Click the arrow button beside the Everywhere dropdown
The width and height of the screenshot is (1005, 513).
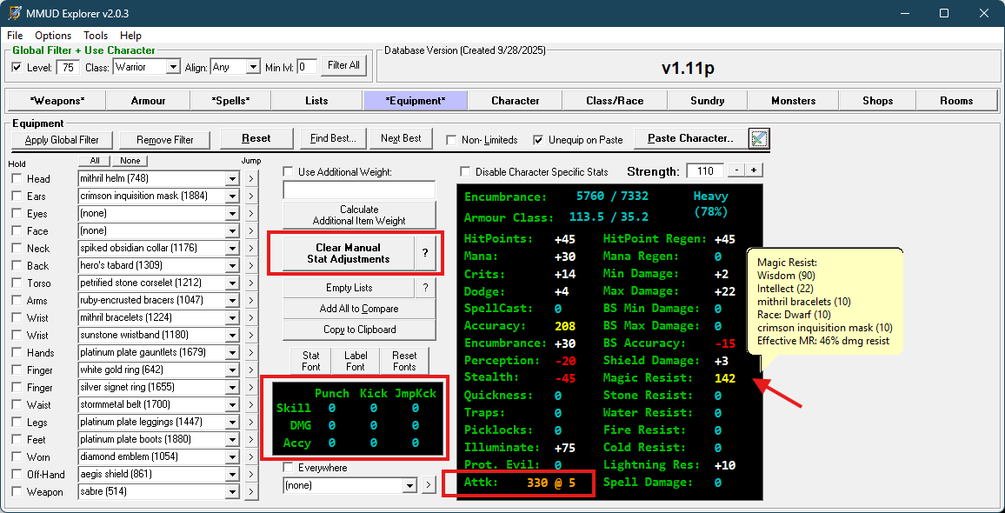[428, 485]
